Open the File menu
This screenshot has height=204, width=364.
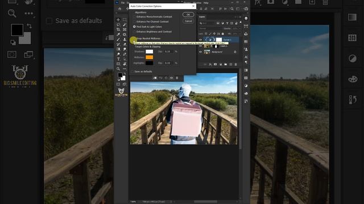point(123,3)
